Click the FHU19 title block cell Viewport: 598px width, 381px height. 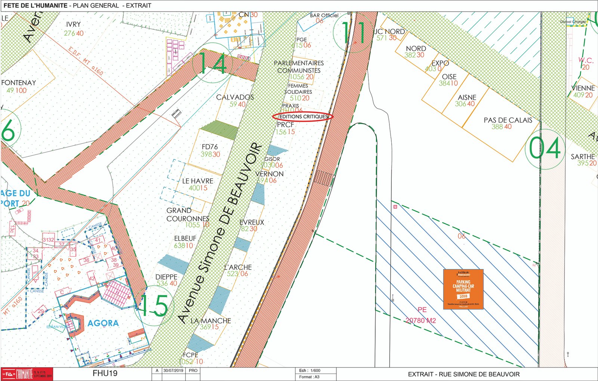tap(105, 374)
